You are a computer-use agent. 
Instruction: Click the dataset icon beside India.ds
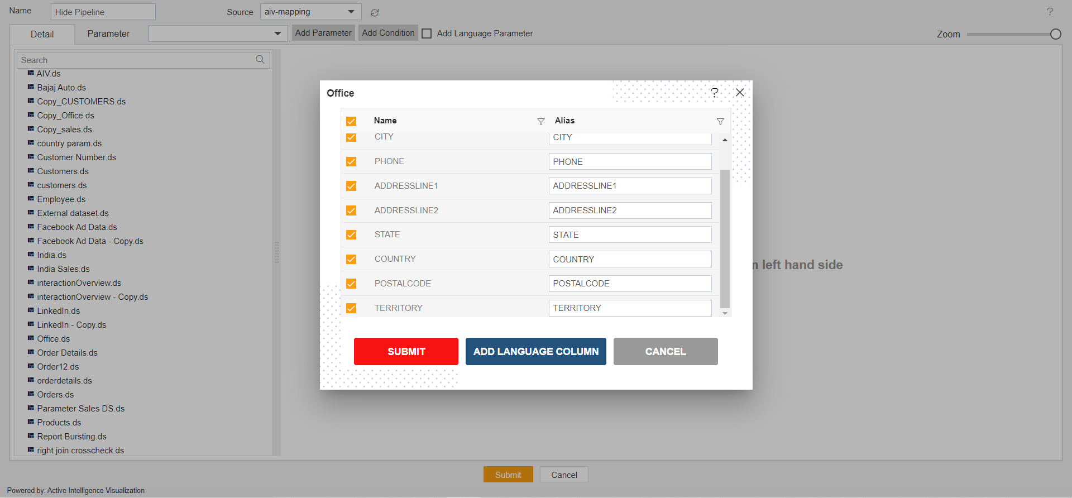[x=31, y=255]
